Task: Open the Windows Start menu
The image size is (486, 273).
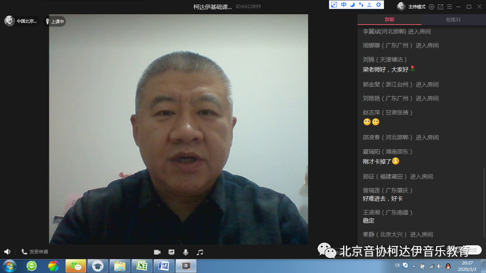Action: pyautogui.click(x=9, y=266)
